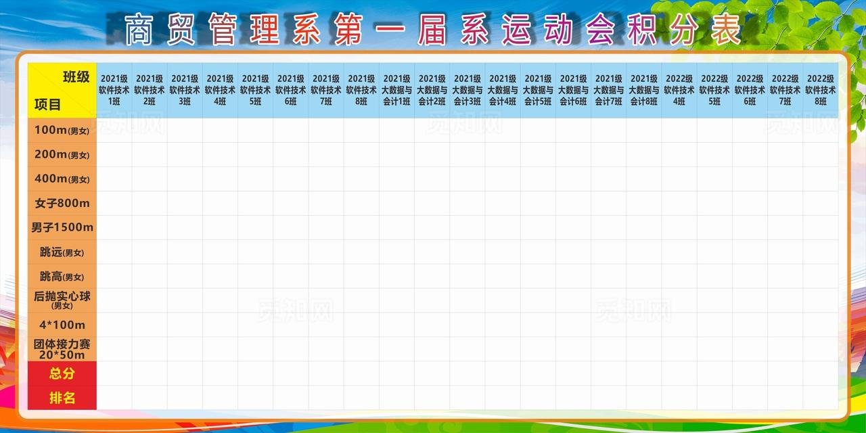This screenshot has width=866, height=433.
Task: Click the red 排名 row label
Action: click(x=62, y=398)
